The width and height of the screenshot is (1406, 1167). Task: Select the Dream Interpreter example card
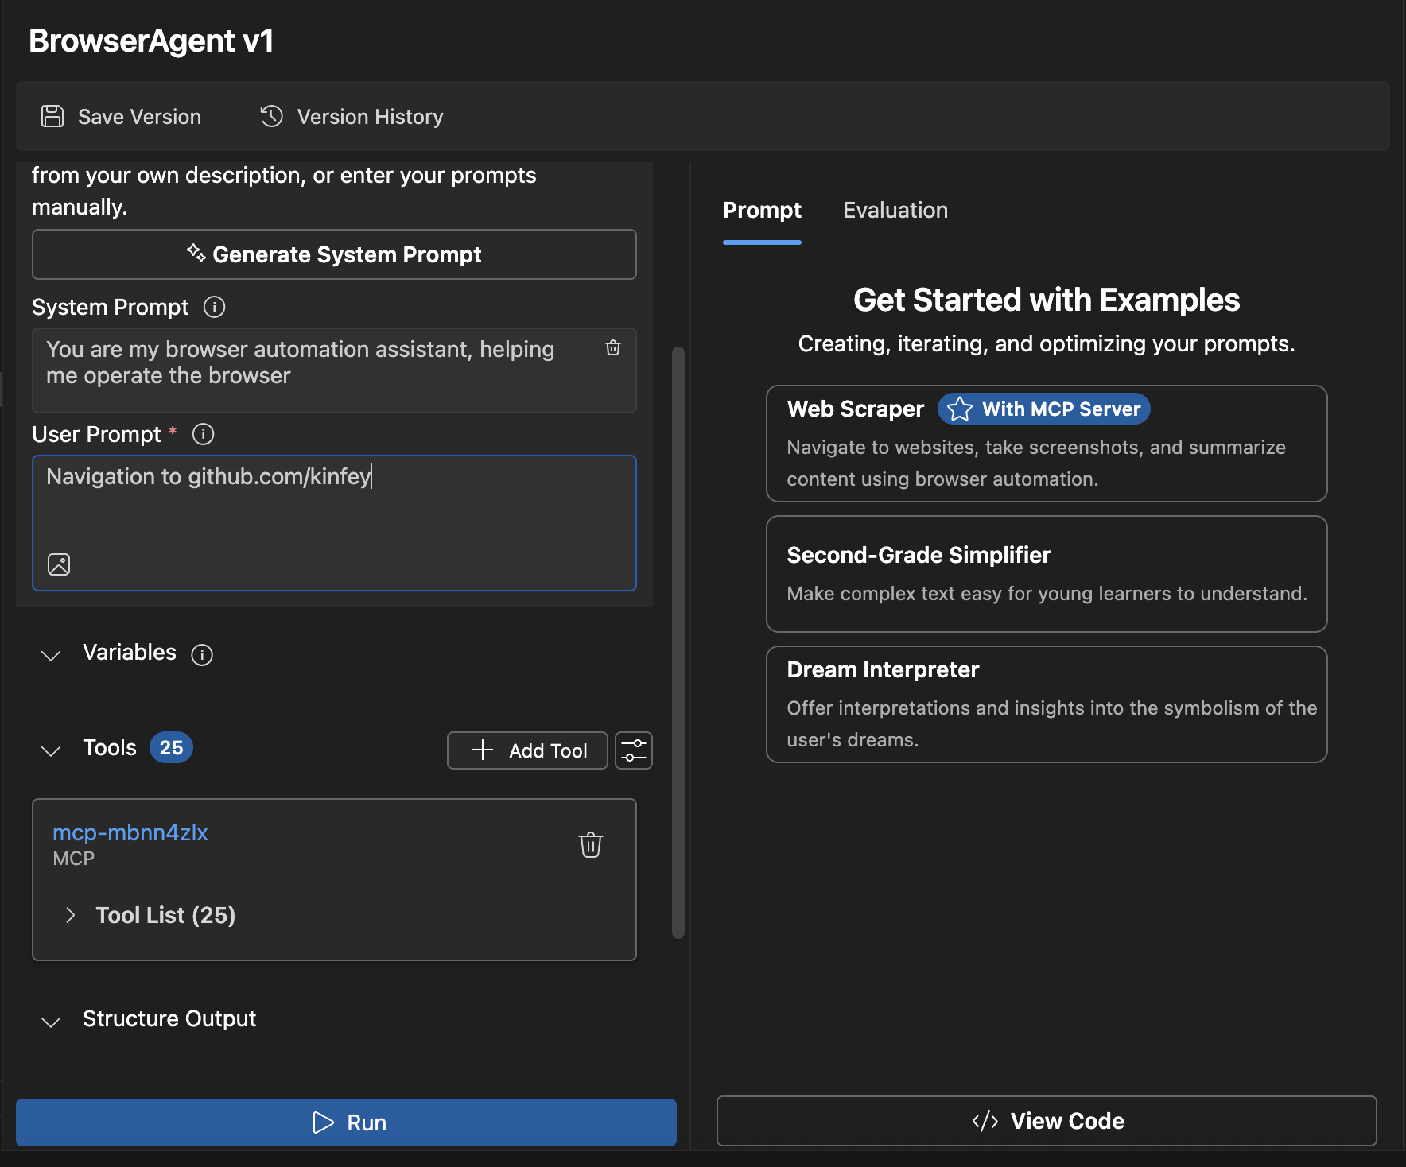point(1047,704)
